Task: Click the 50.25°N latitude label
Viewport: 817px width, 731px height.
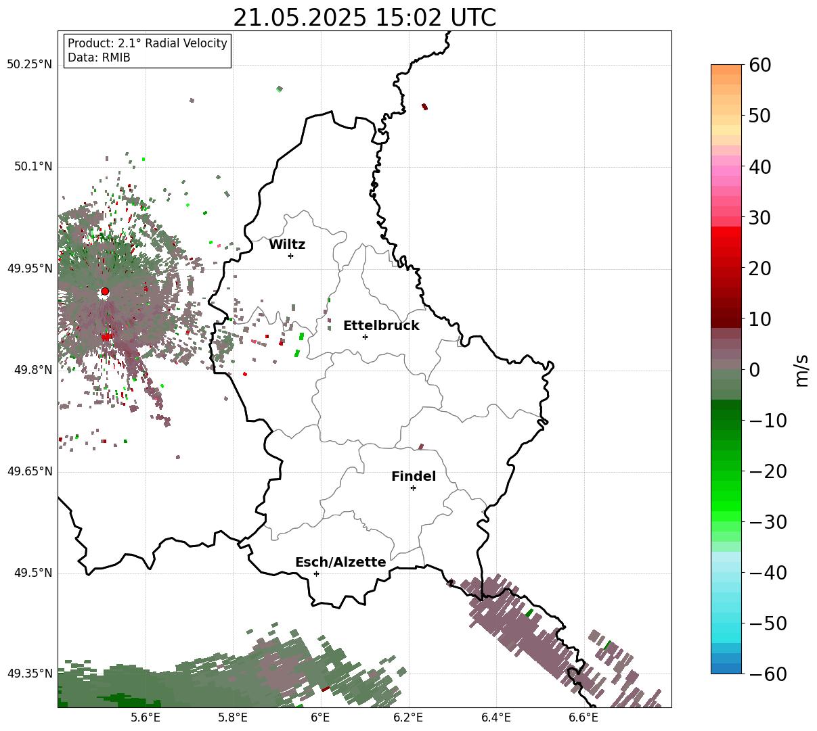Action: [x=29, y=65]
